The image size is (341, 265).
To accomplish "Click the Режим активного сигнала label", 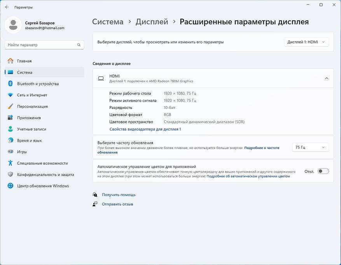I will point(133,100).
